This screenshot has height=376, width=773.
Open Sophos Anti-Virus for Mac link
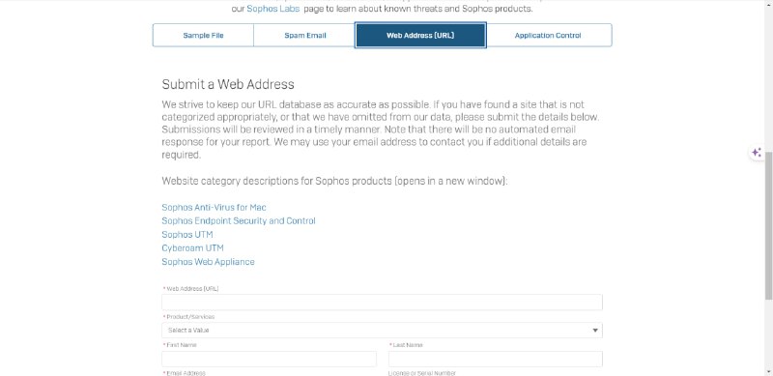214,207
